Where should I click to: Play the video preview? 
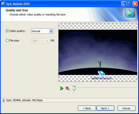(x=62, y=88)
